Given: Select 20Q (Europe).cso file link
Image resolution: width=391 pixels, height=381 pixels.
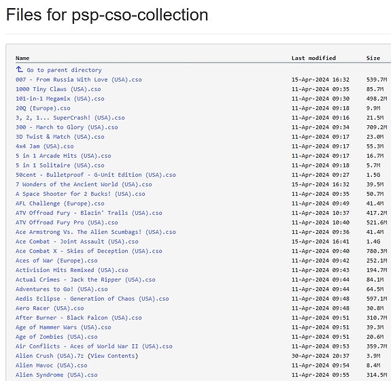Looking at the screenshot, I should tap(43, 108).
